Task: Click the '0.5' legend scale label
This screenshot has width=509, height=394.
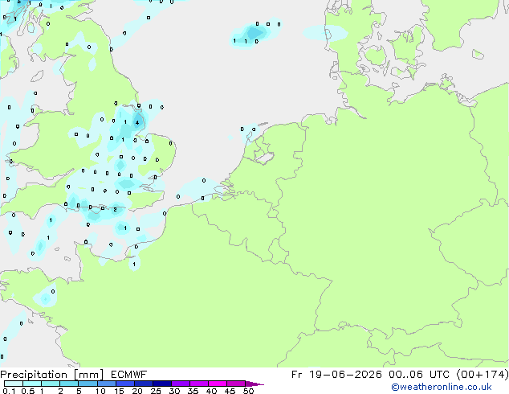Action: 28,391
